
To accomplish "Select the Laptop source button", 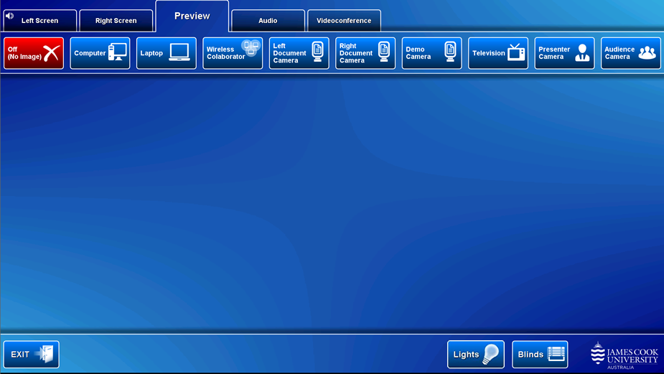I will [x=167, y=53].
